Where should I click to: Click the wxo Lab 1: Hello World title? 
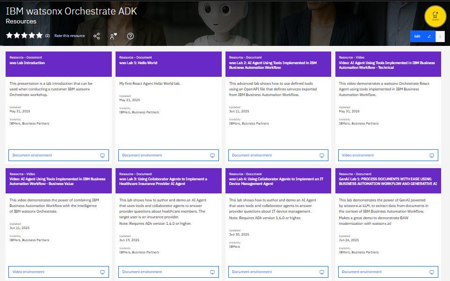point(138,63)
